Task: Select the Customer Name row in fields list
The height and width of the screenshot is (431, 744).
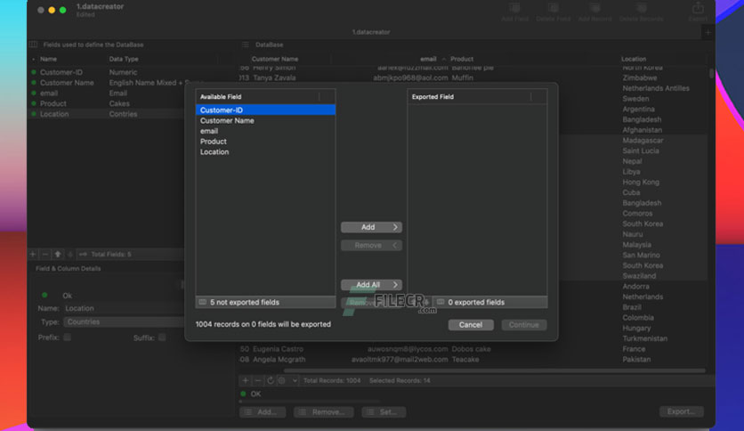Action: coord(107,83)
